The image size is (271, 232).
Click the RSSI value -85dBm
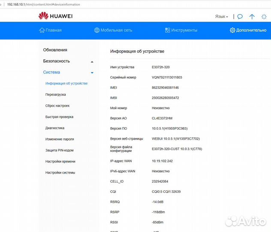pos(158,222)
